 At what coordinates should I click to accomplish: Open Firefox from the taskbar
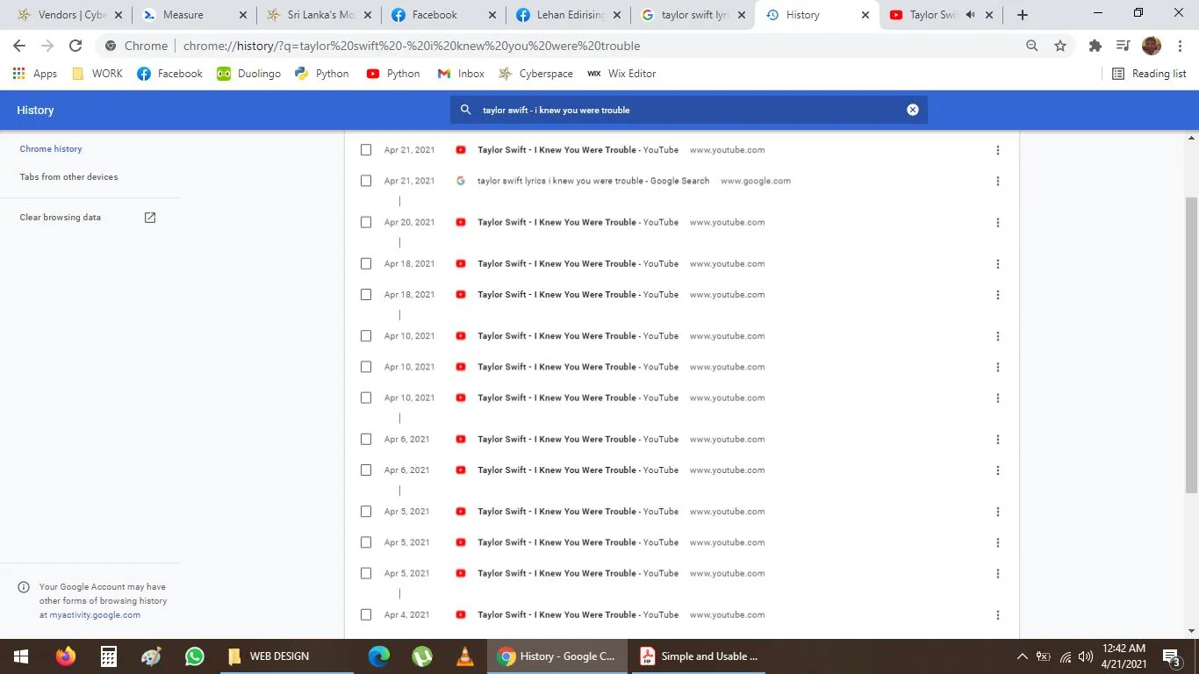pos(65,656)
